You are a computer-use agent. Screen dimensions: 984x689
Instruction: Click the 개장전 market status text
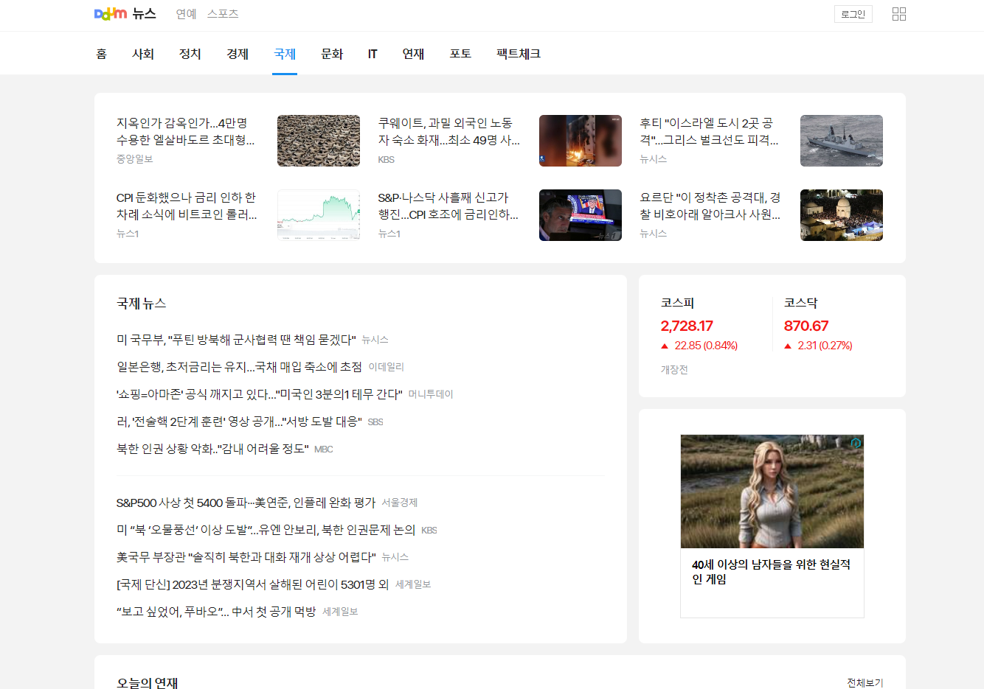674,370
